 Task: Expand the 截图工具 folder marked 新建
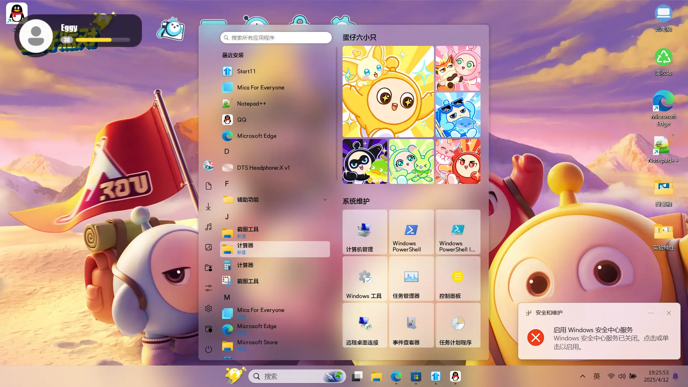tap(275, 233)
